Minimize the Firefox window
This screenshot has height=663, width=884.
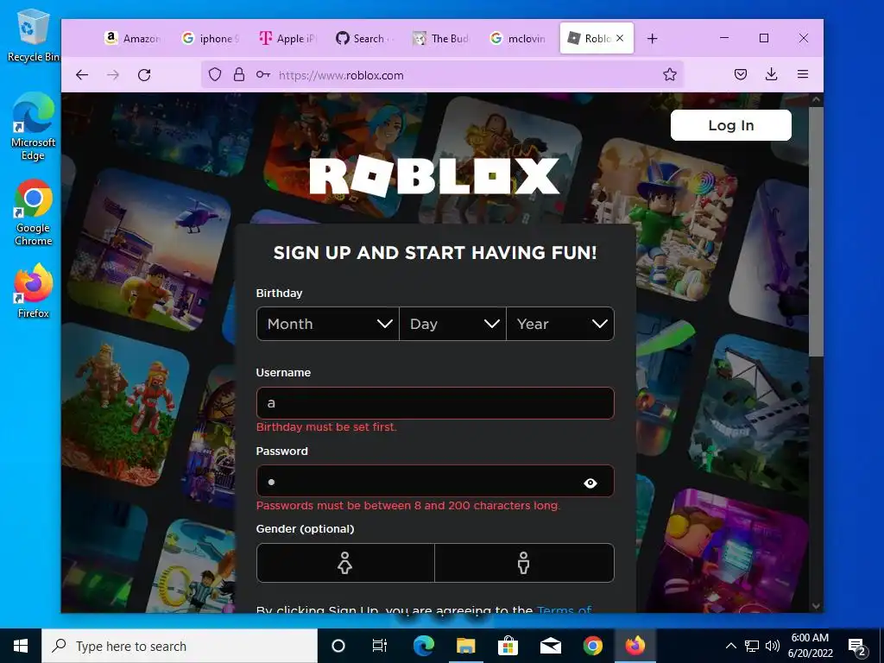point(724,38)
